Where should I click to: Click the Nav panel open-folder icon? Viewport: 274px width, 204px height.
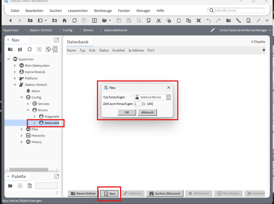coord(10,49)
